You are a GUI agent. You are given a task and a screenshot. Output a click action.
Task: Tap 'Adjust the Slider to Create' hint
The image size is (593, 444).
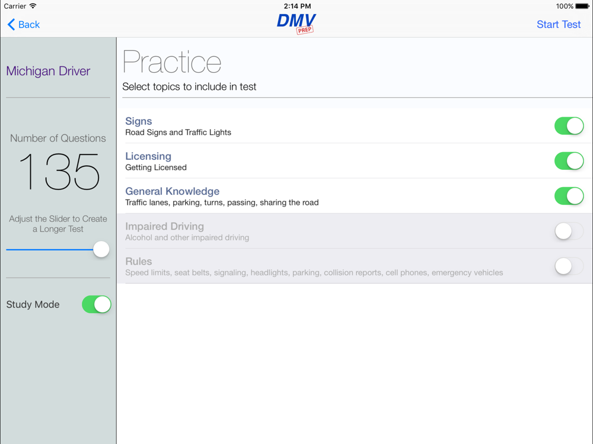point(58,224)
